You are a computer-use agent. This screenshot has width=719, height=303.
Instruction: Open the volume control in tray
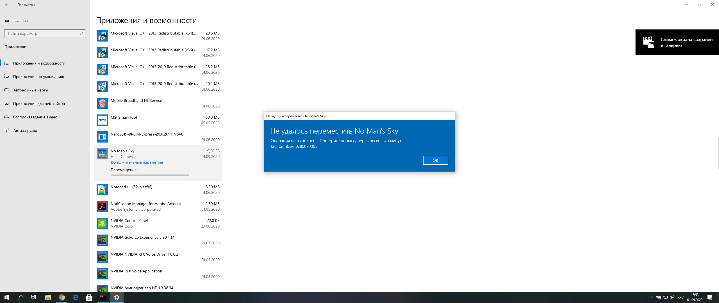click(x=672, y=297)
